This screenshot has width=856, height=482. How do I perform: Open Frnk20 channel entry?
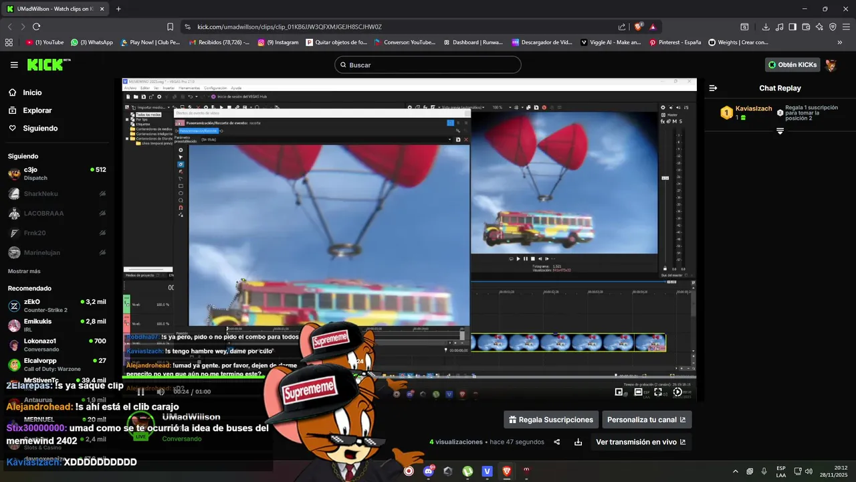pos(57,233)
